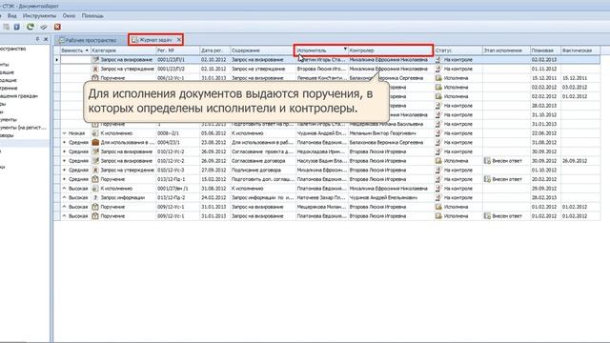Screen dimensions: 610x343
Task: Switch to the Рабочее пространство tab
Action: (x=88, y=40)
